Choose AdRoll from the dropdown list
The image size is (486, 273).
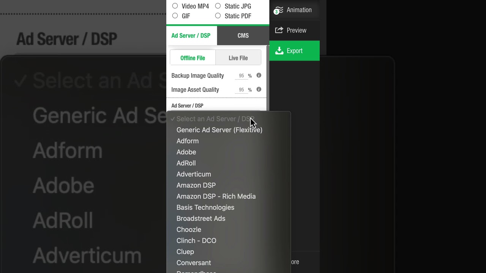click(x=229, y=163)
